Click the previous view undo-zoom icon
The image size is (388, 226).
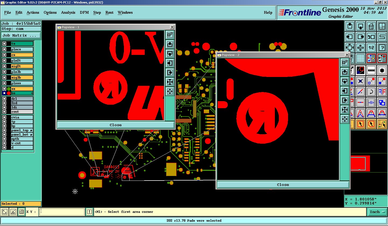pos(371,37)
